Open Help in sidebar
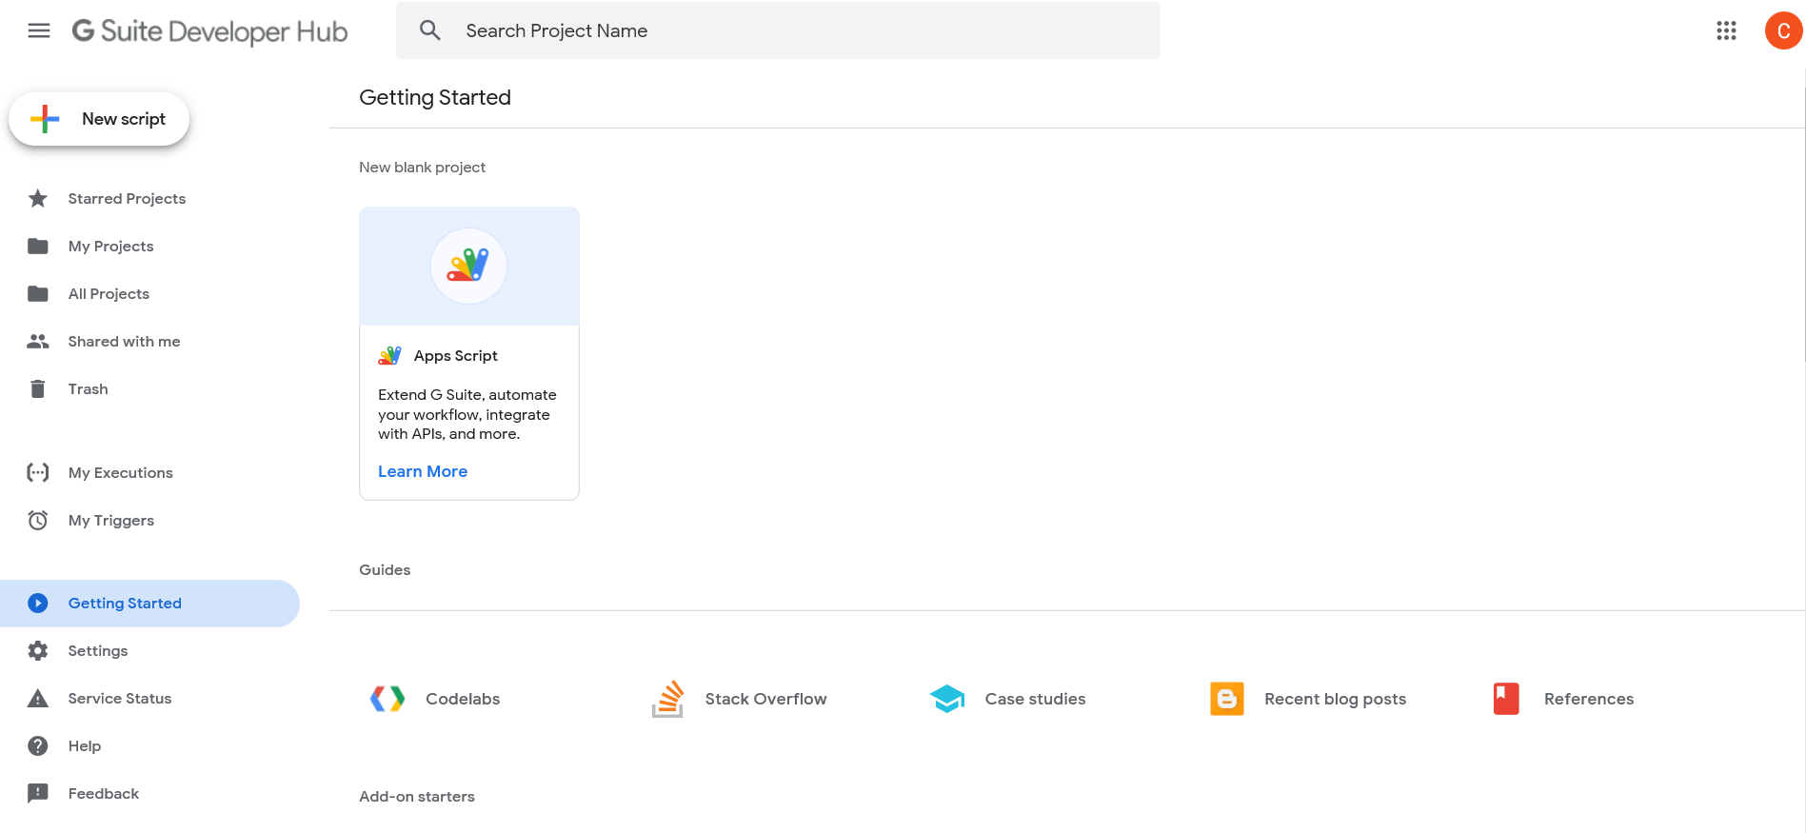 coord(84,745)
